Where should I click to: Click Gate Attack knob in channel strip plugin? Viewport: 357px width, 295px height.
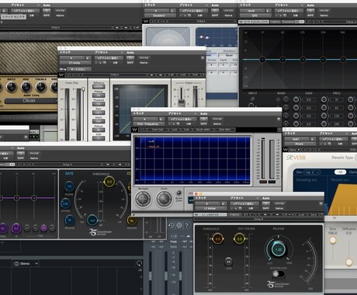[x=65, y=203]
